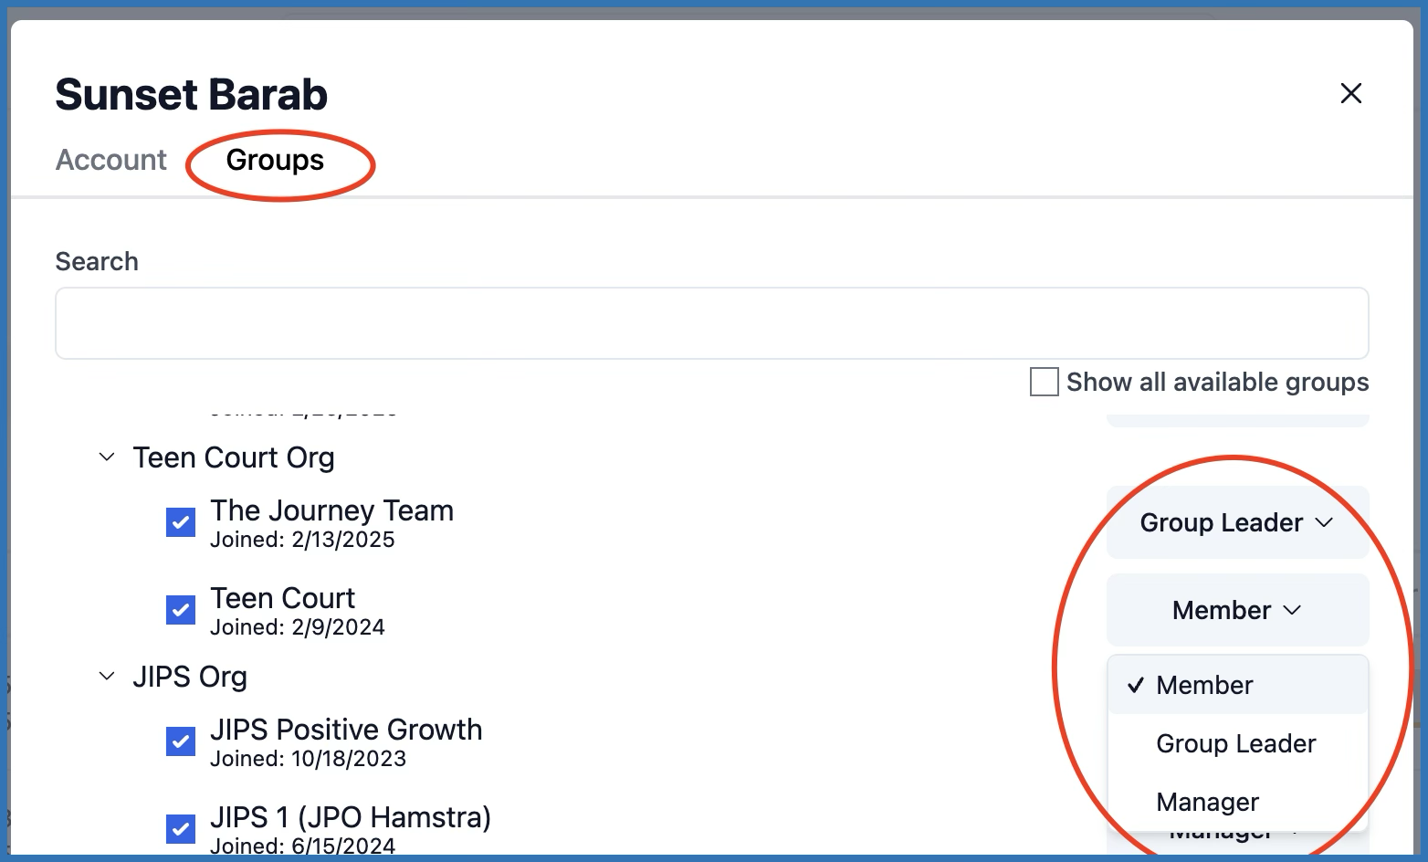
Task: Click the group Search field
Action: point(711,323)
